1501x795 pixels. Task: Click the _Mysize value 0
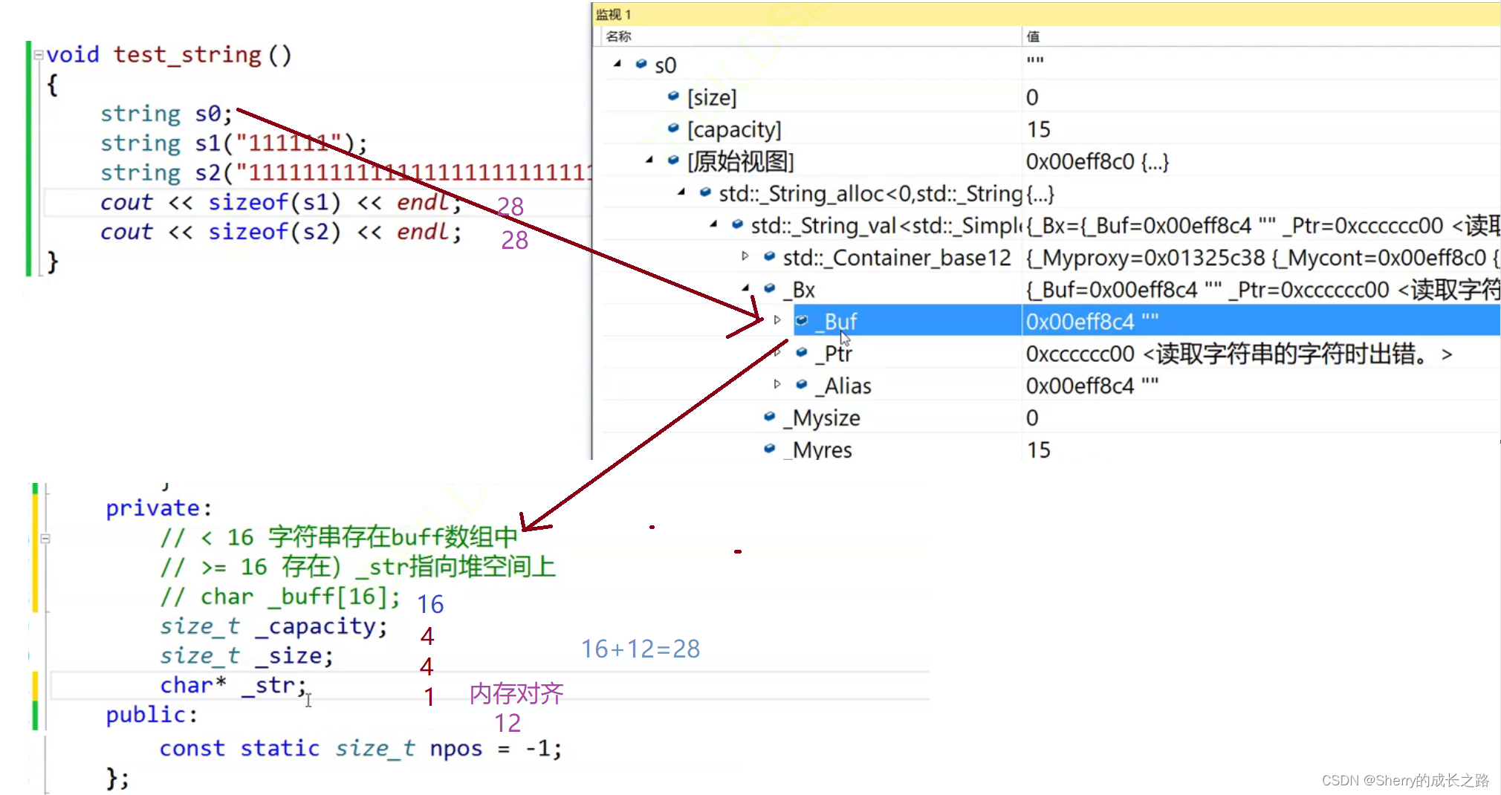click(1032, 418)
